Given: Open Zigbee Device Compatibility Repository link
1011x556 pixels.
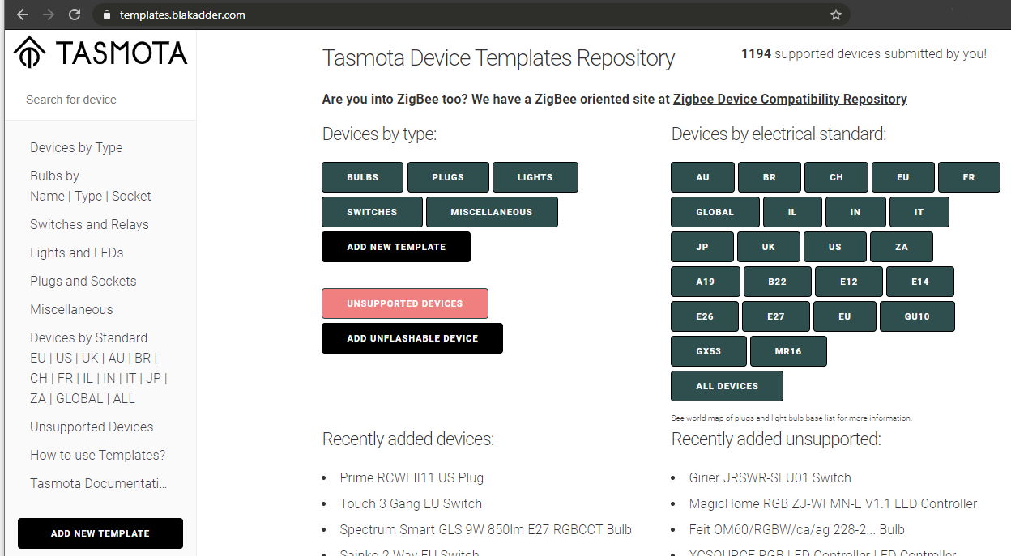Looking at the screenshot, I should 790,99.
